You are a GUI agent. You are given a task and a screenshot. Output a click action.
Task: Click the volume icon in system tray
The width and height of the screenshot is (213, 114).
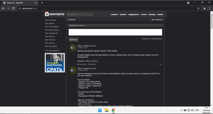tap(192, 110)
